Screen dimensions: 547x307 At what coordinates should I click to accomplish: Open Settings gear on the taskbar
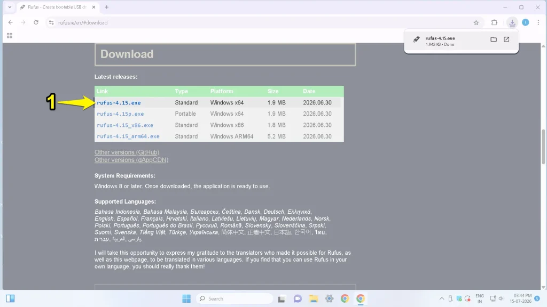point(329,298)
